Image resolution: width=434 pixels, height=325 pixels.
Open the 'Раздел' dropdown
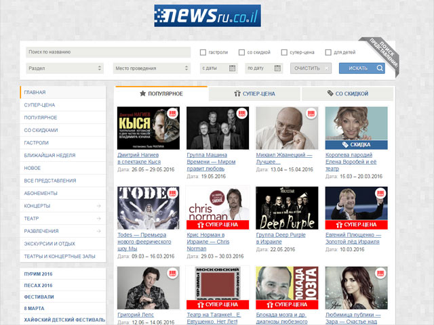[x=65, y=68]
